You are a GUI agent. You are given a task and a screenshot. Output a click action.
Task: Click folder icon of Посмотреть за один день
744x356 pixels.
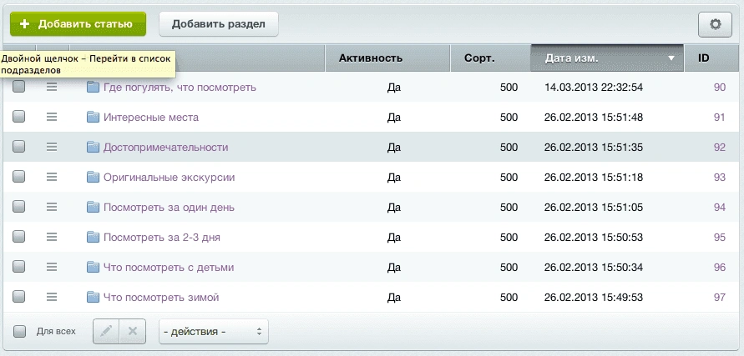[x=93, y=207]
